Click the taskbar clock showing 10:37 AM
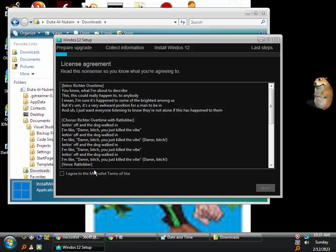 pyautogui.click(x=322, y=235)
